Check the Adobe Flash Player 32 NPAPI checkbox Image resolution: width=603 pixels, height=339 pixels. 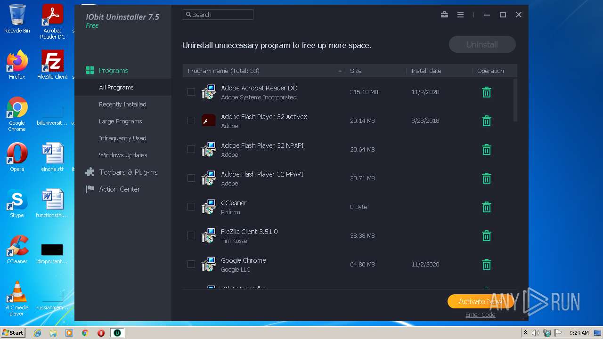point(191,149)
